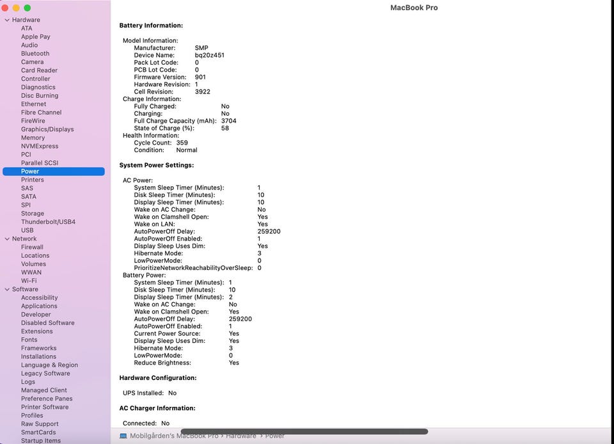Screen dimensions: 614x444
Task: Select the highlighted Power entry
Action: tap(54, 171)
